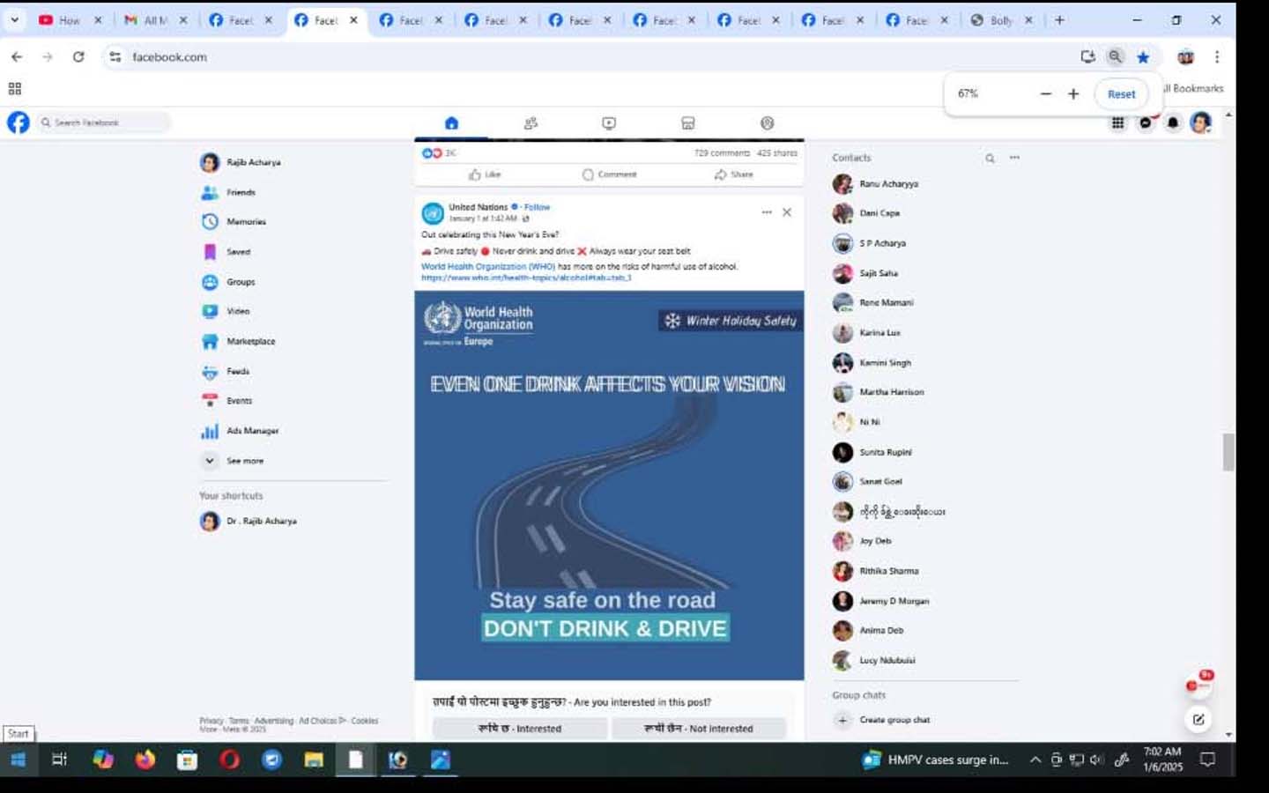Open the HMPV cases surge news widget

pos(936,760)
